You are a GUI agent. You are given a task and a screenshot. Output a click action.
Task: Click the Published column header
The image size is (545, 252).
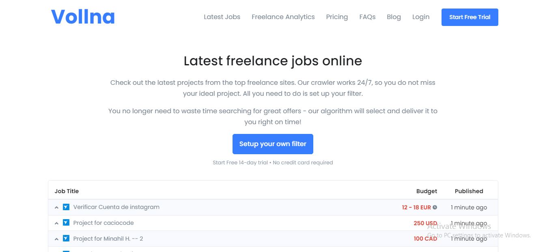(x=469, y=191)
